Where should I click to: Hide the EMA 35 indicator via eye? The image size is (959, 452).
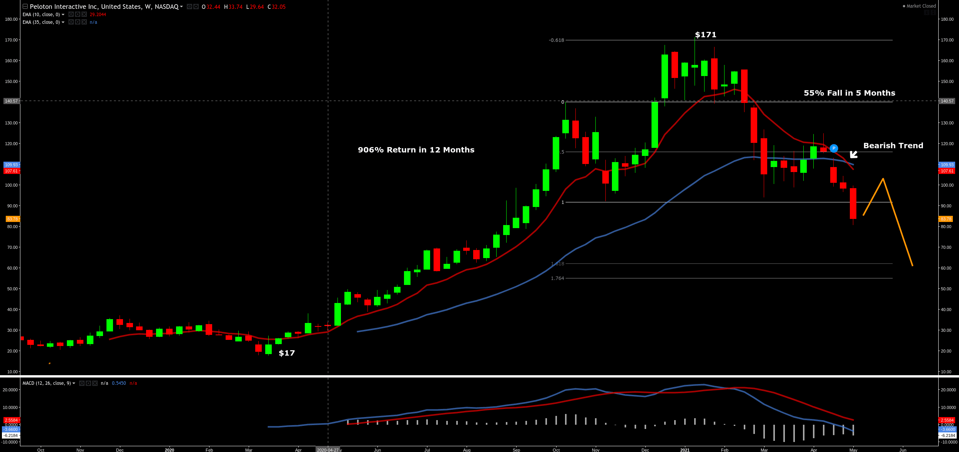[x=71, y=22]
